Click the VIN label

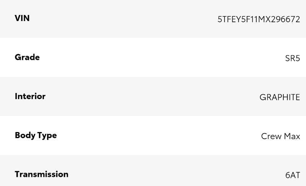click(x=22, y=18)
